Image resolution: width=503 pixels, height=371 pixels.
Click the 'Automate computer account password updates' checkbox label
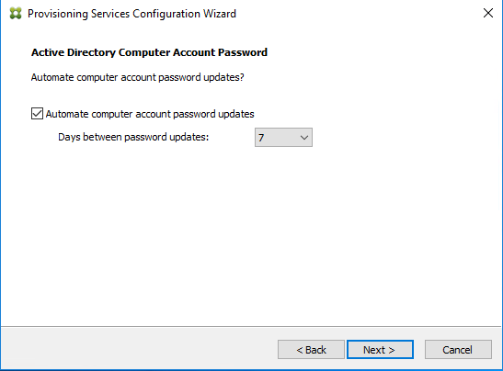coord(150,114)
